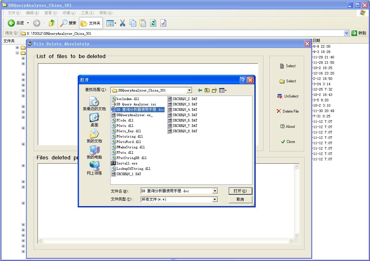Open the view menu icon in dialog

tap(222, 90)
